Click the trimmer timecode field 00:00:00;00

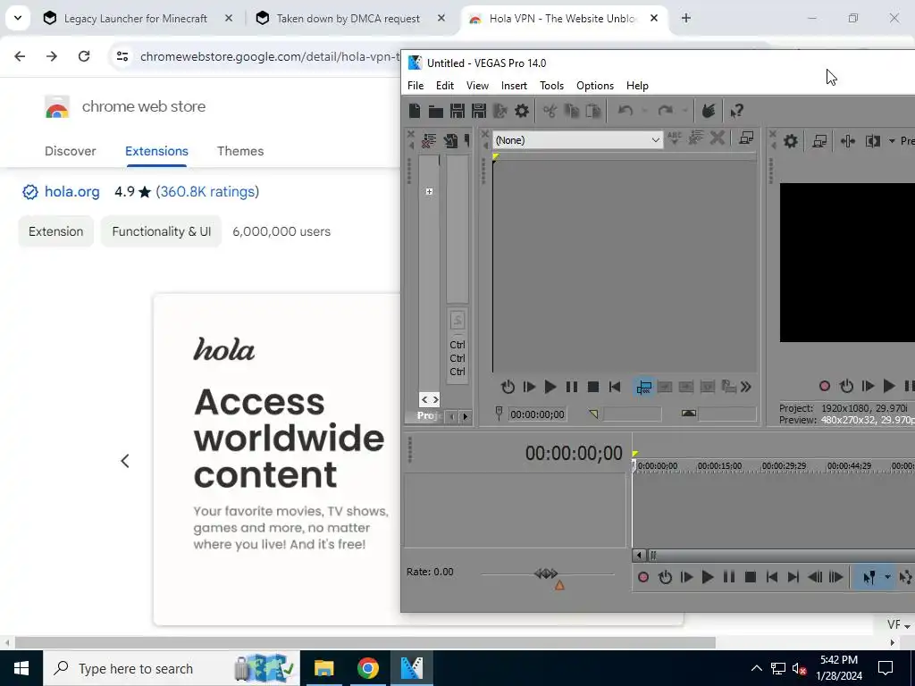(x=537, y=414)
